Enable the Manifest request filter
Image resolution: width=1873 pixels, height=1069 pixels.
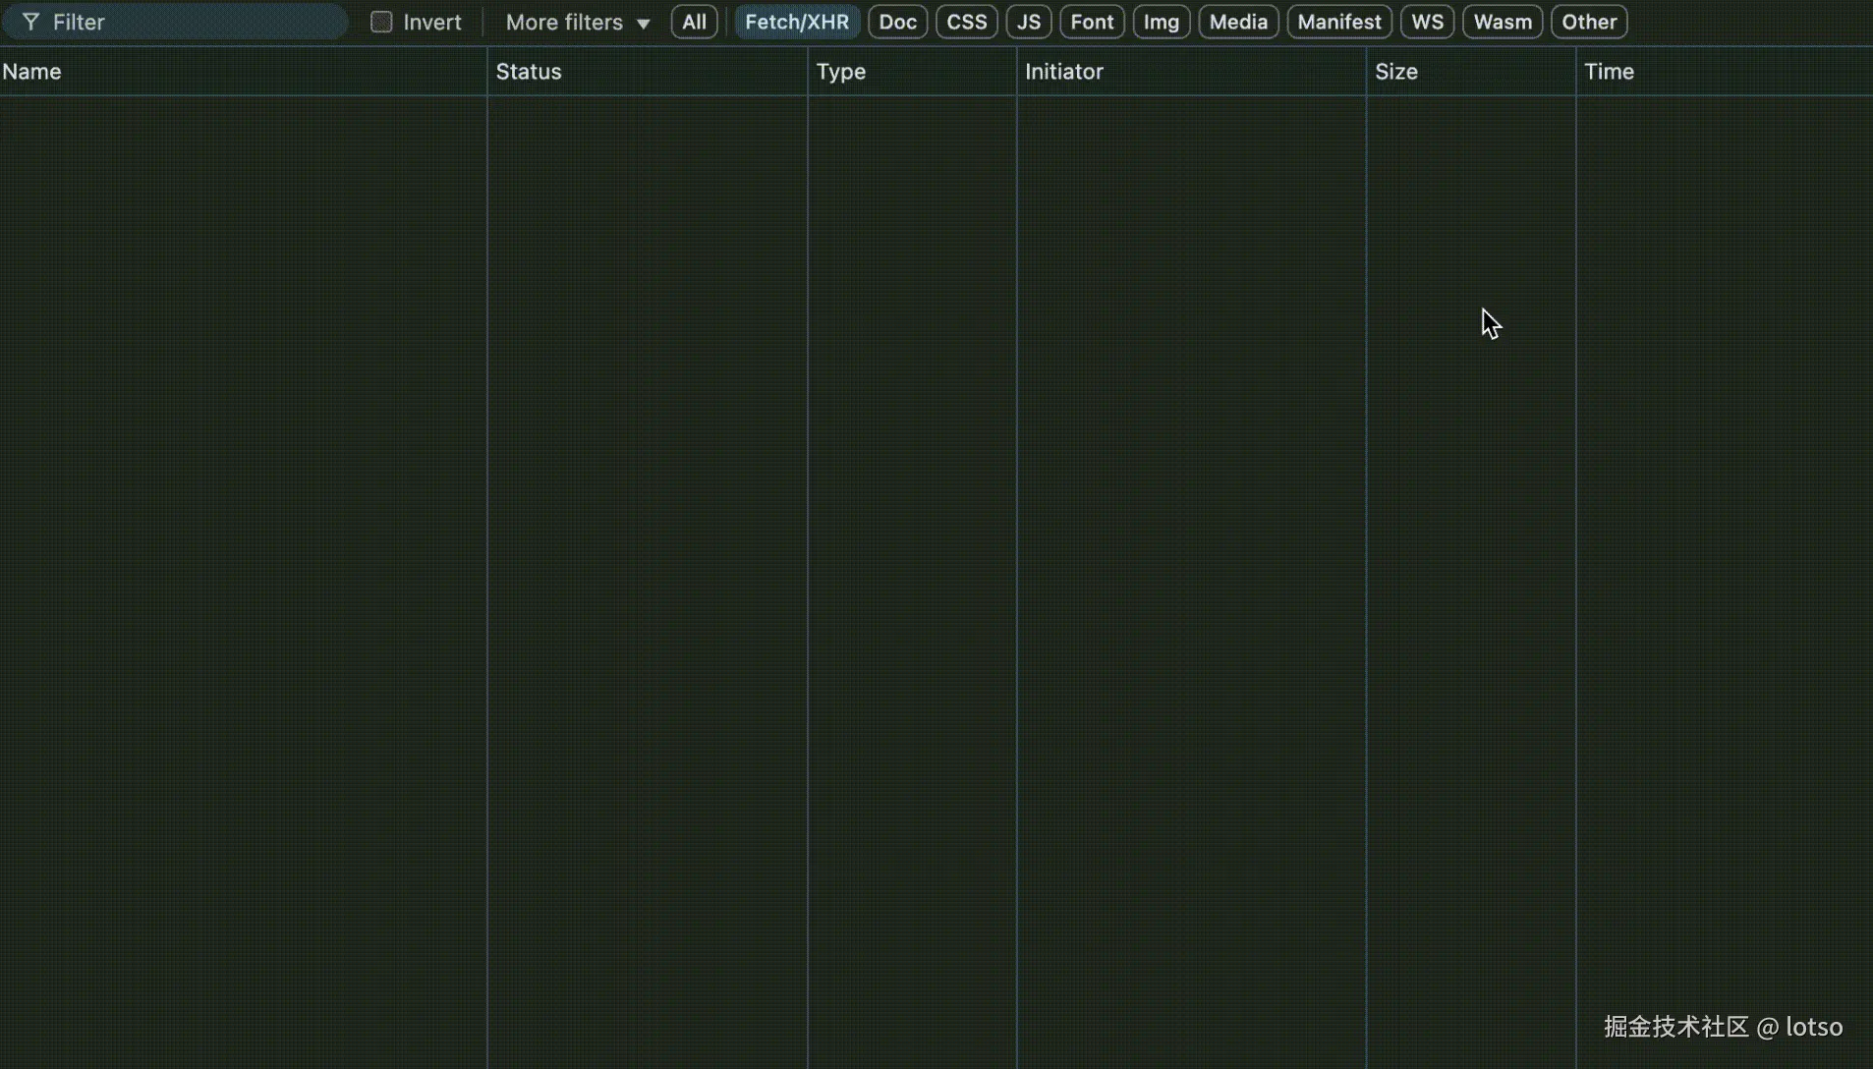coord(1339,22)
